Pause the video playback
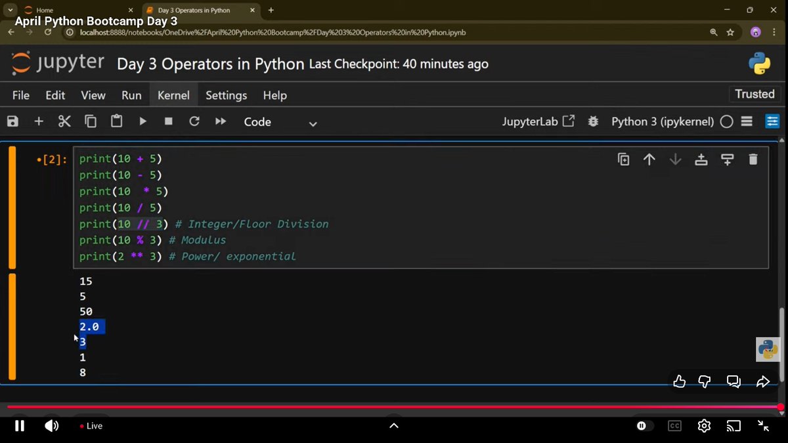This screenshot has height=443, width=788. point(20,426)
